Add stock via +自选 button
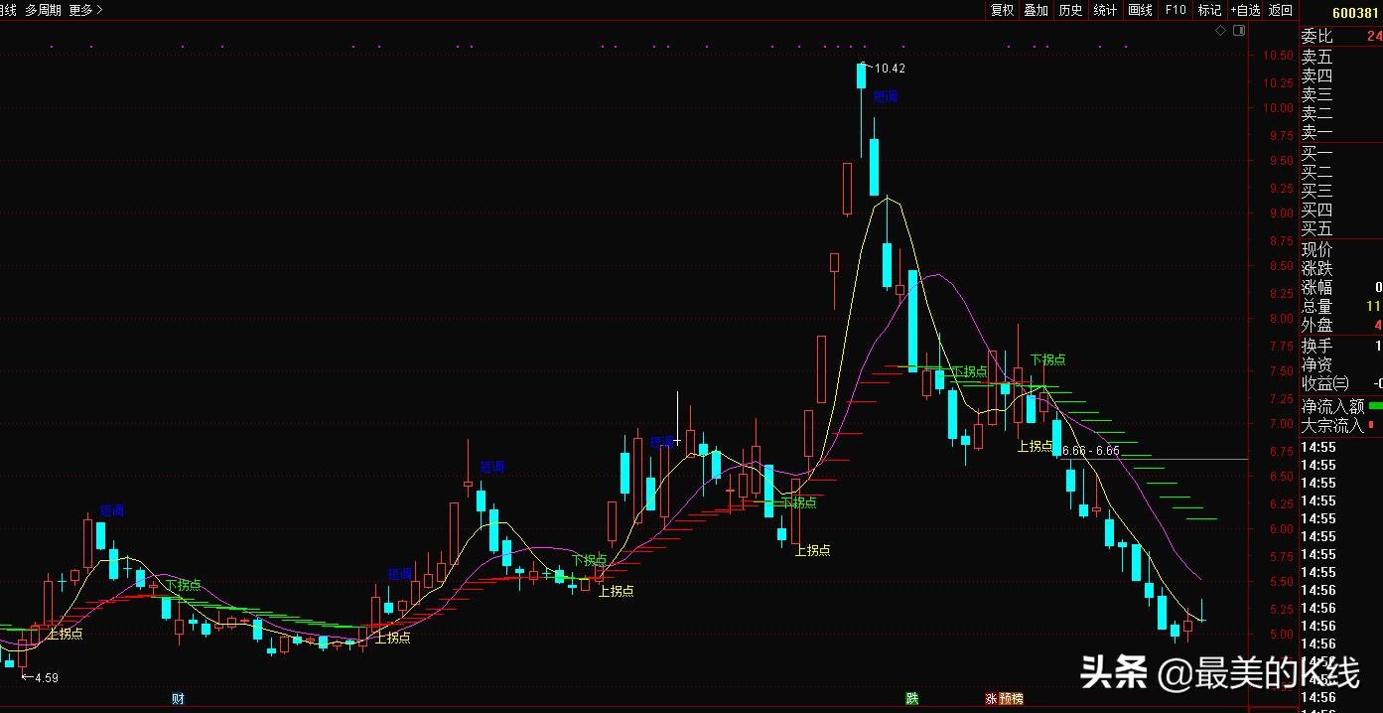 point(1245,10)
